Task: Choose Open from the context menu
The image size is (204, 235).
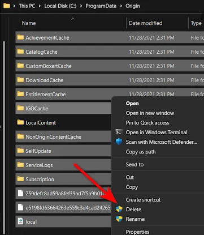Action: pos(132,104)
